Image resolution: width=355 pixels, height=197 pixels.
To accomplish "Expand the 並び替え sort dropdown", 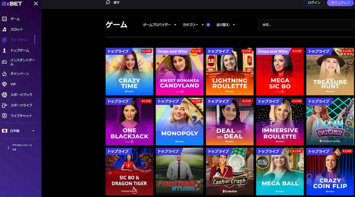I will click(x=226, y=25).
